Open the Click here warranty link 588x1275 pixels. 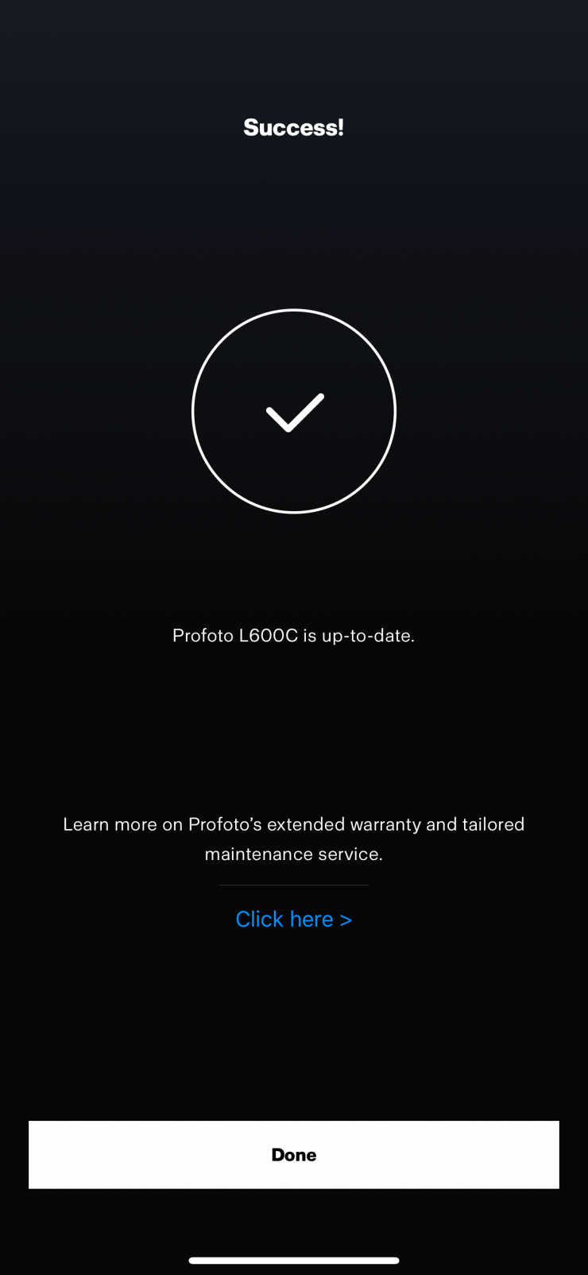point(294,919)
